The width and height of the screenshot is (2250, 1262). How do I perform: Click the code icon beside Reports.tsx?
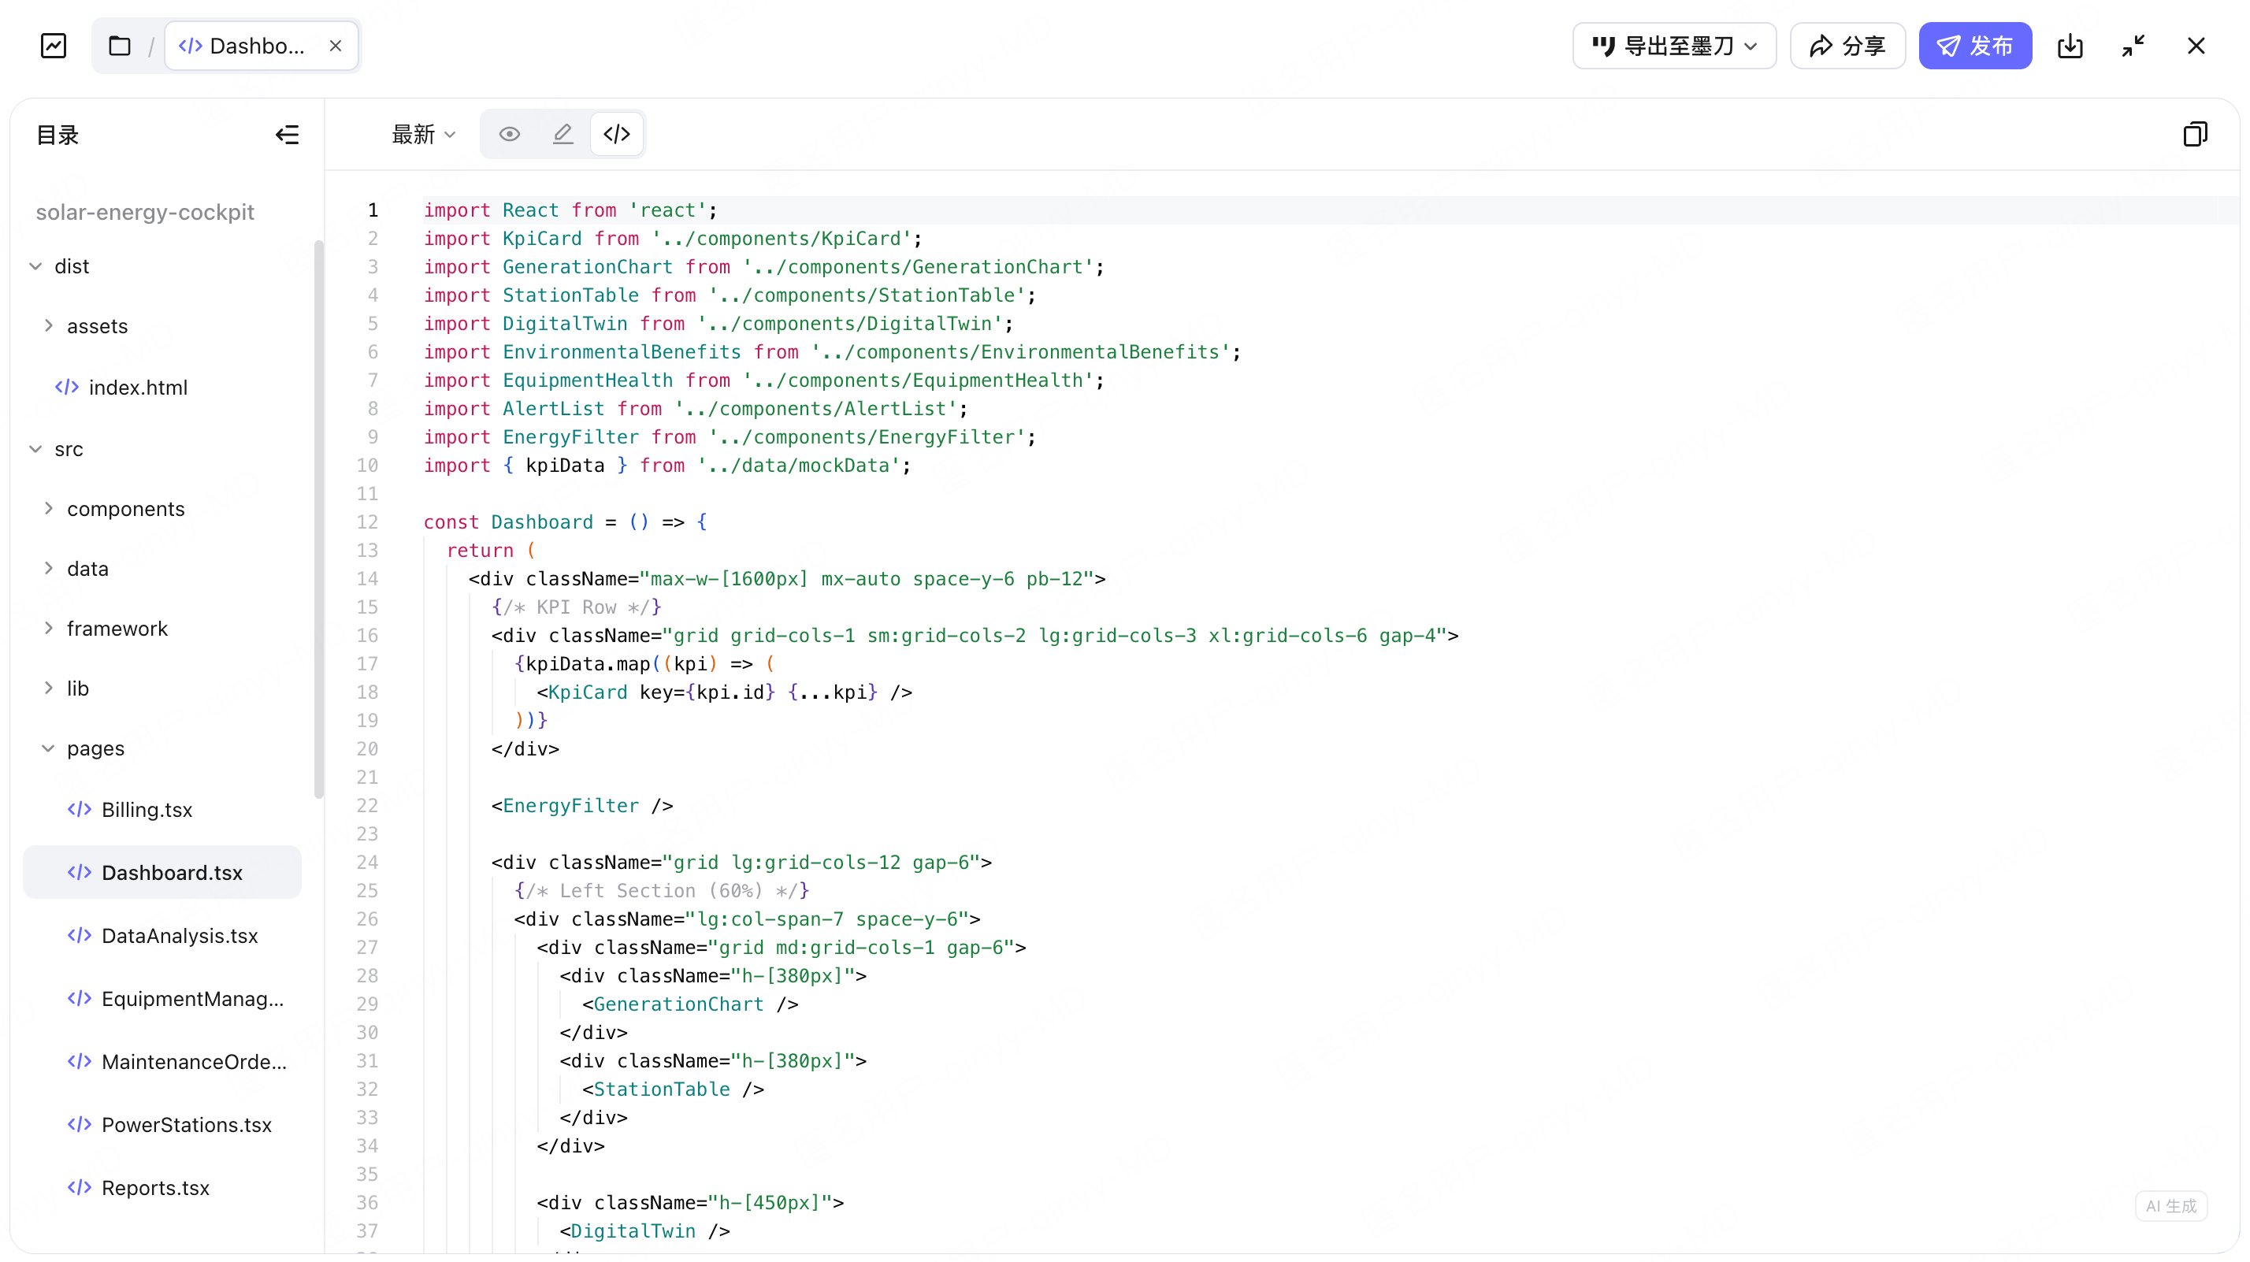click(80, 1188)
